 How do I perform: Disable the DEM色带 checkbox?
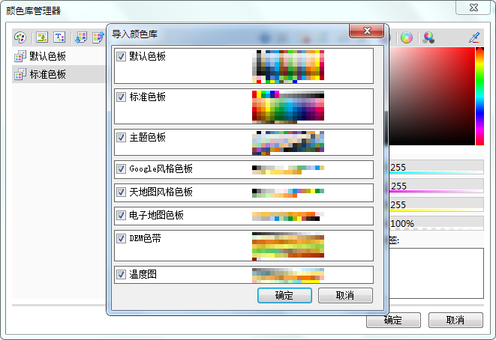point(122,238)
